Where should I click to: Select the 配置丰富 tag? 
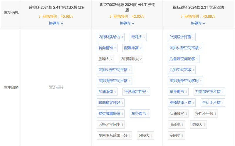click(x=133, y=48)
